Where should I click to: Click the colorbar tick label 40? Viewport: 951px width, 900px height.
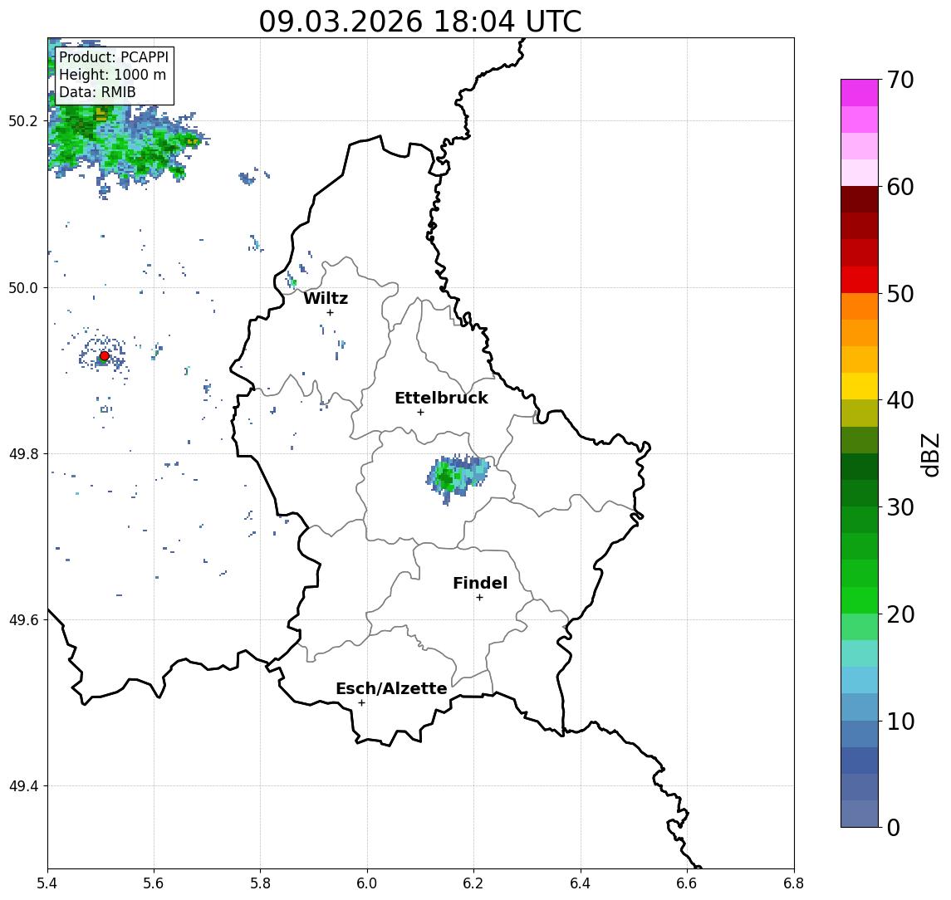point(900,400)
